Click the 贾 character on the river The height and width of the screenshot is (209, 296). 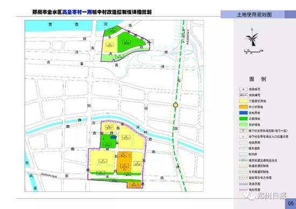(50, 24)
